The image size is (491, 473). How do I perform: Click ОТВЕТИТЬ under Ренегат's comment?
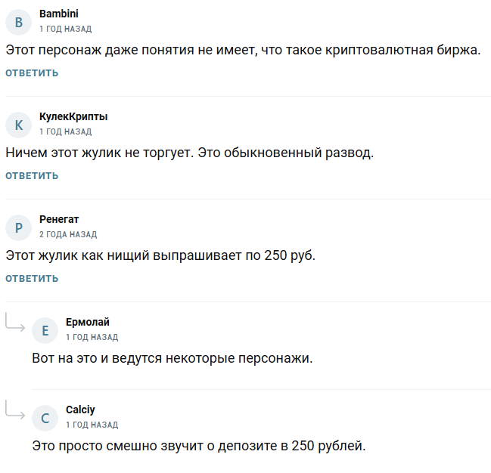pos(32,279)
